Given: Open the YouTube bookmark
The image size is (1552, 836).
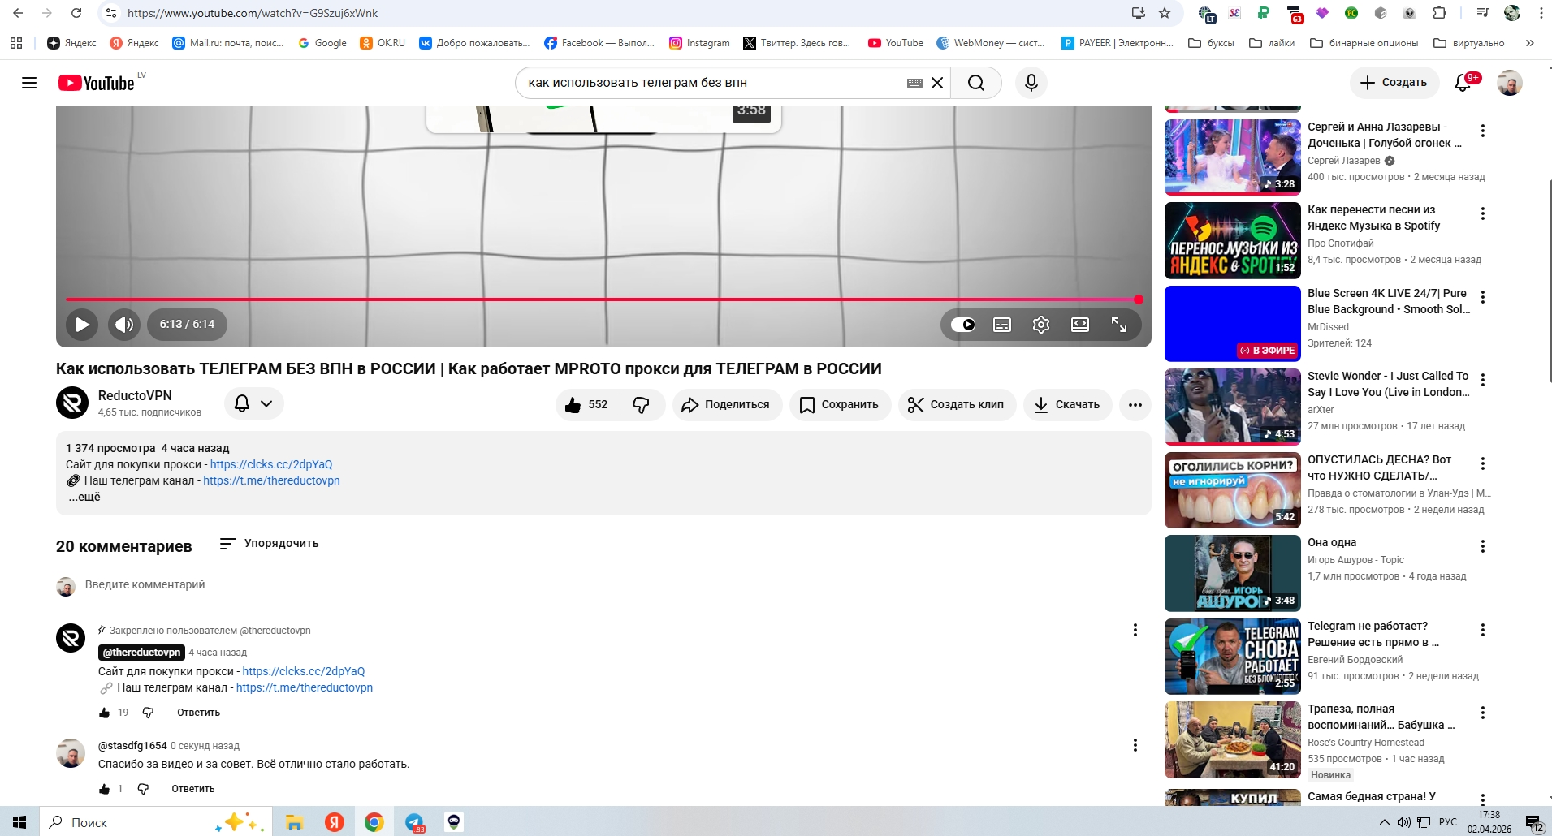Looking at the screenshot, I should tap(896, 43).
